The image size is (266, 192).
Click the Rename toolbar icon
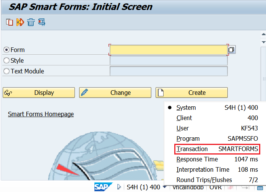tap(20, 22)
